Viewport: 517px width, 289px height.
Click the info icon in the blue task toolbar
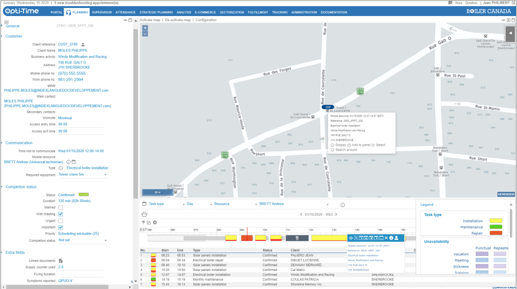[392, 238]
